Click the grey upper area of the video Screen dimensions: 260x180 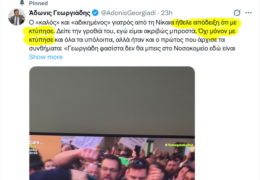(112, 99)
